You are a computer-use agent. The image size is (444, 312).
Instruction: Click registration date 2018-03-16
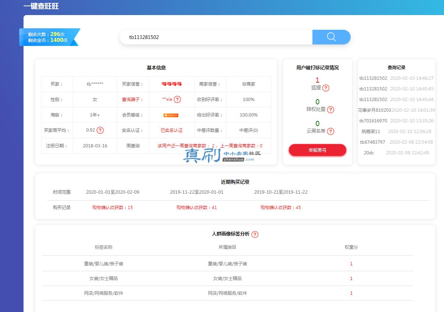(95, 146)
